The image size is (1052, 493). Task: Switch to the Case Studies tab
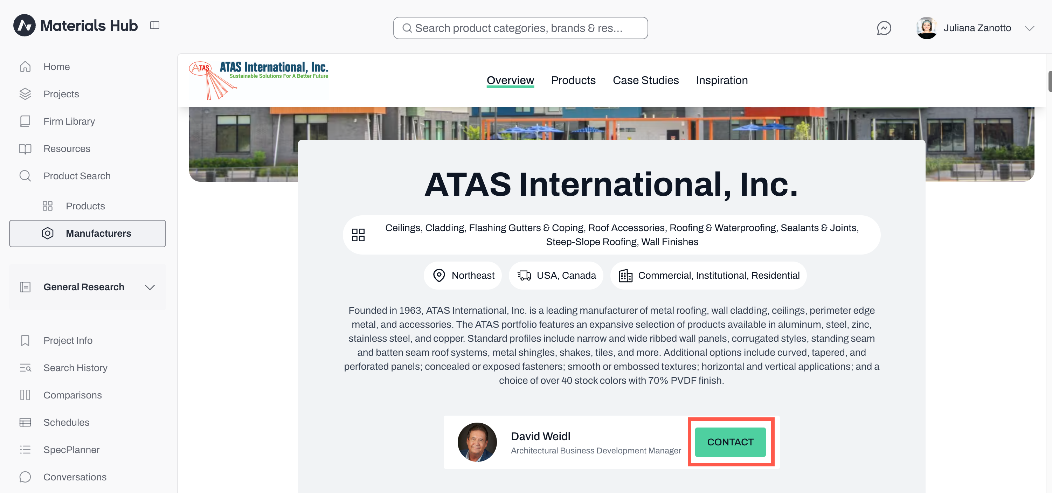(x=646, y=80)
